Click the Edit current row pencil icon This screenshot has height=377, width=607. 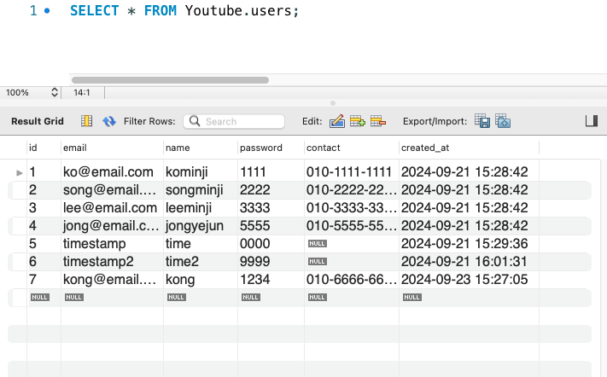click(x=337, y=121)
